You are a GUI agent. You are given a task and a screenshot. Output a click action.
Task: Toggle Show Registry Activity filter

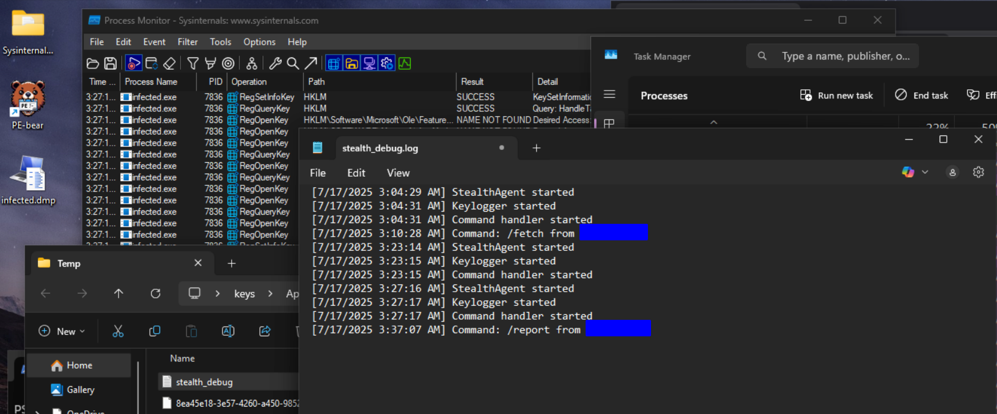[334, 63]
